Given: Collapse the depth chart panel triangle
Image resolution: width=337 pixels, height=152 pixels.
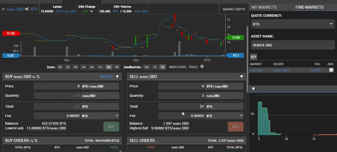Looking at the screenshot, I should (253, 89).
